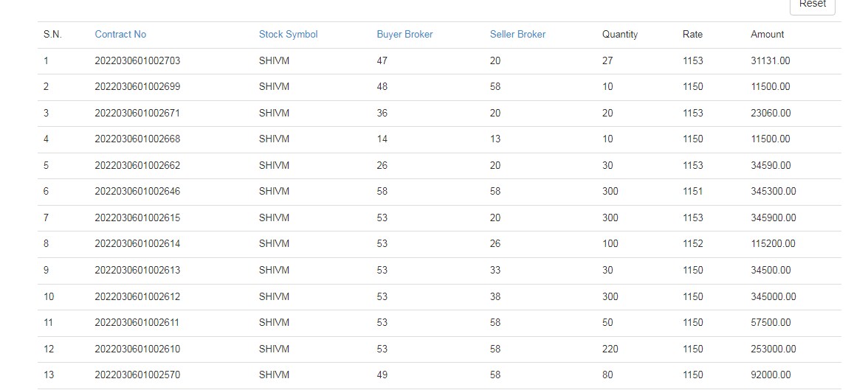Sort table by Seller Broker header
The height and width of the screenshot is (390, 868).
click(x=517, y=35)
